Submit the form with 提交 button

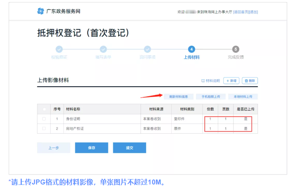tap(129, 148)
